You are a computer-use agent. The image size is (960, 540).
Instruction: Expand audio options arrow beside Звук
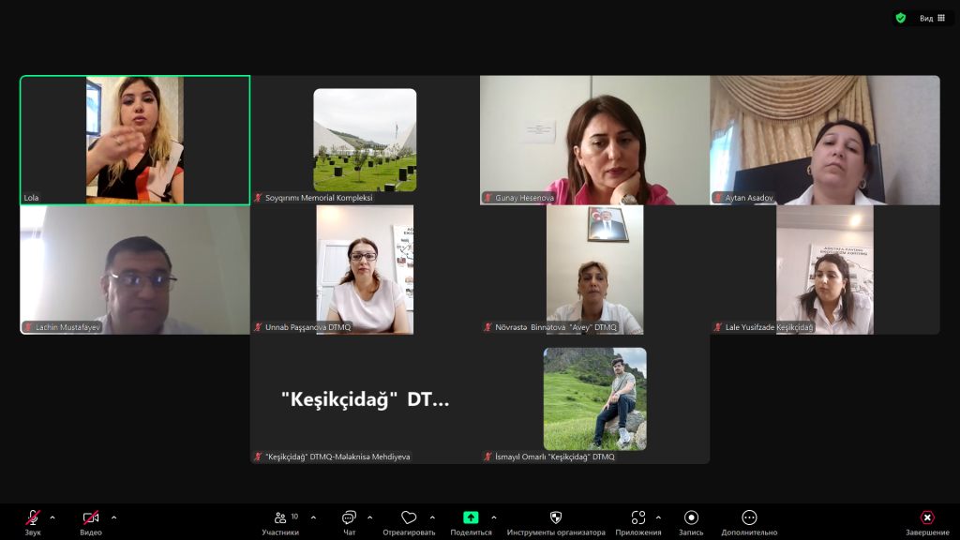coord(52,517)
